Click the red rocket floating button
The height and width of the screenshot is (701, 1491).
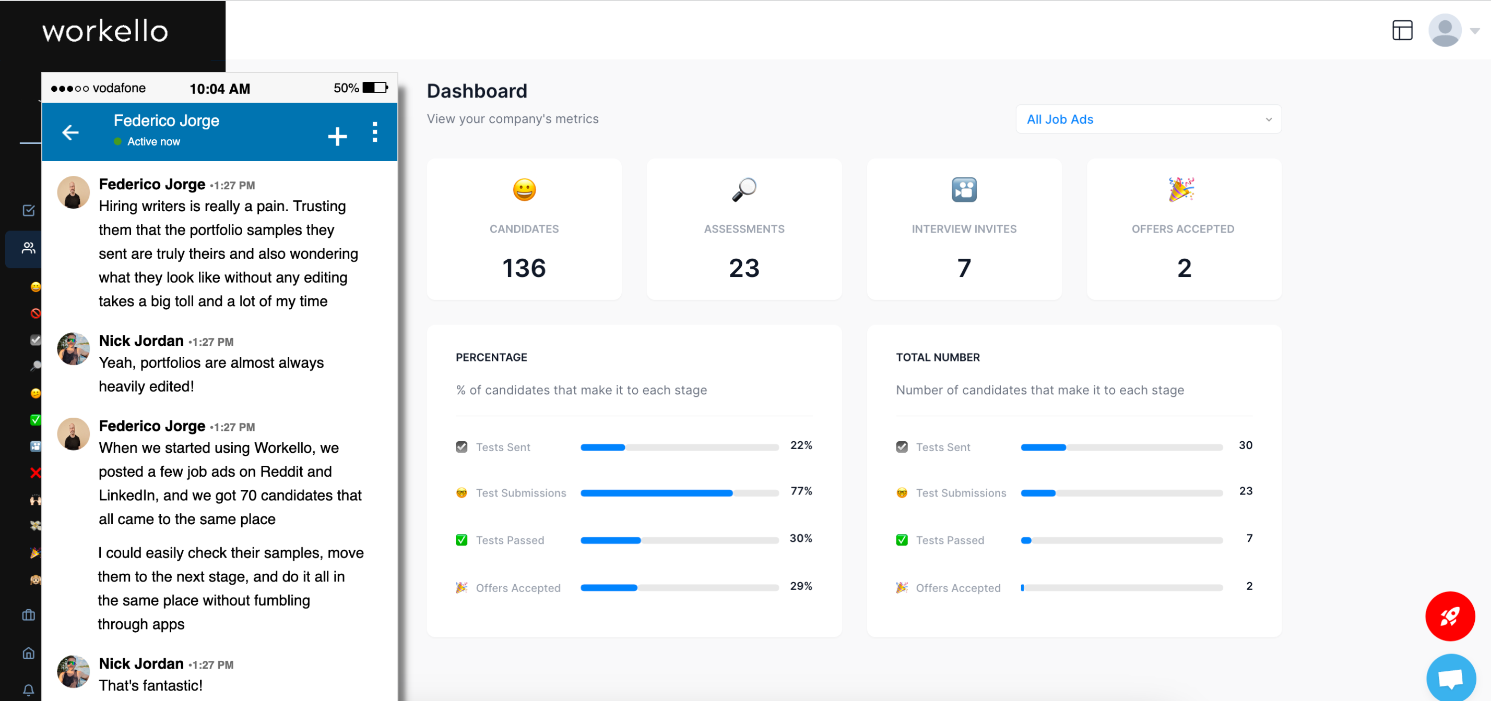pyautogui.click(x=1450, y=615)
